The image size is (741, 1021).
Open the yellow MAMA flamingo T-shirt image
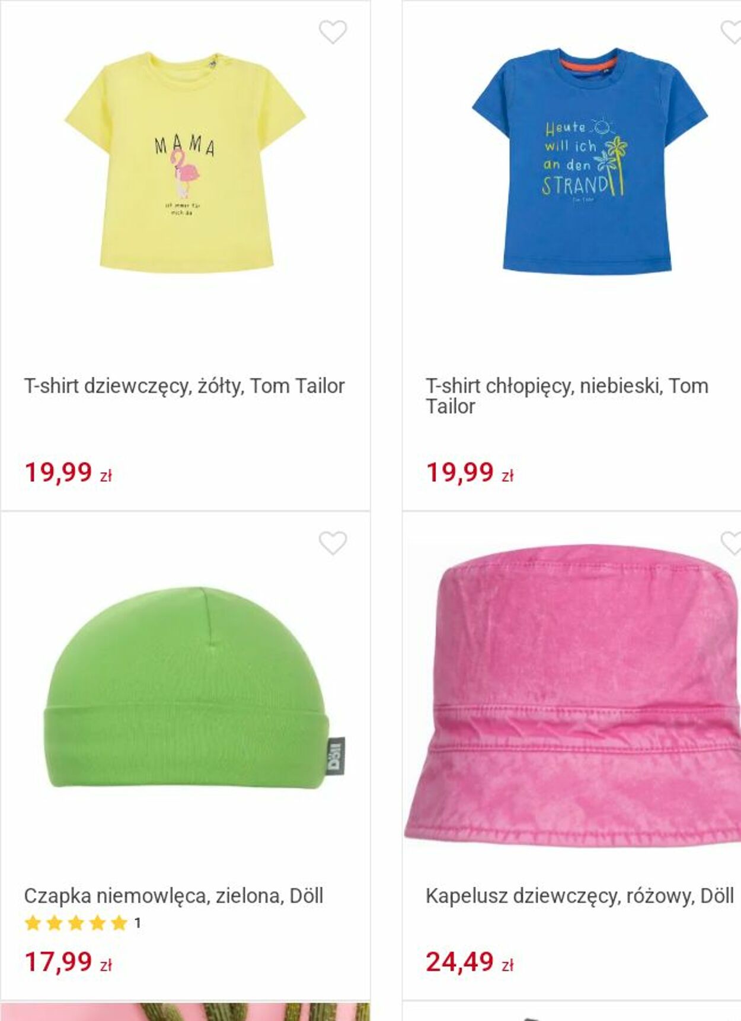click(186, 163)
